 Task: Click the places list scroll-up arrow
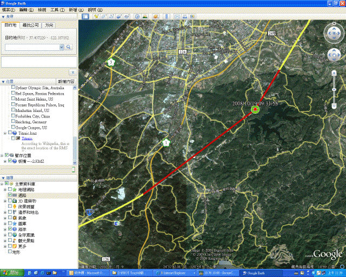(x=75, y=88)
